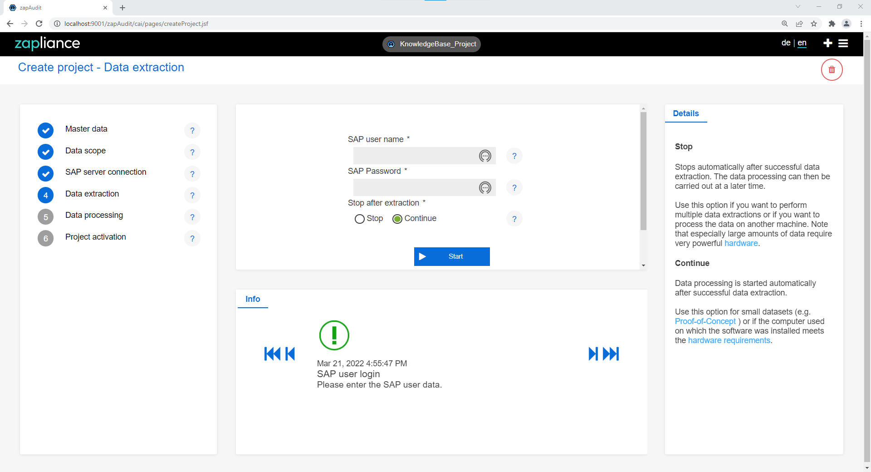Open help for Master data step
This screenshot has height=472, width=871.
tap(192, 131)
